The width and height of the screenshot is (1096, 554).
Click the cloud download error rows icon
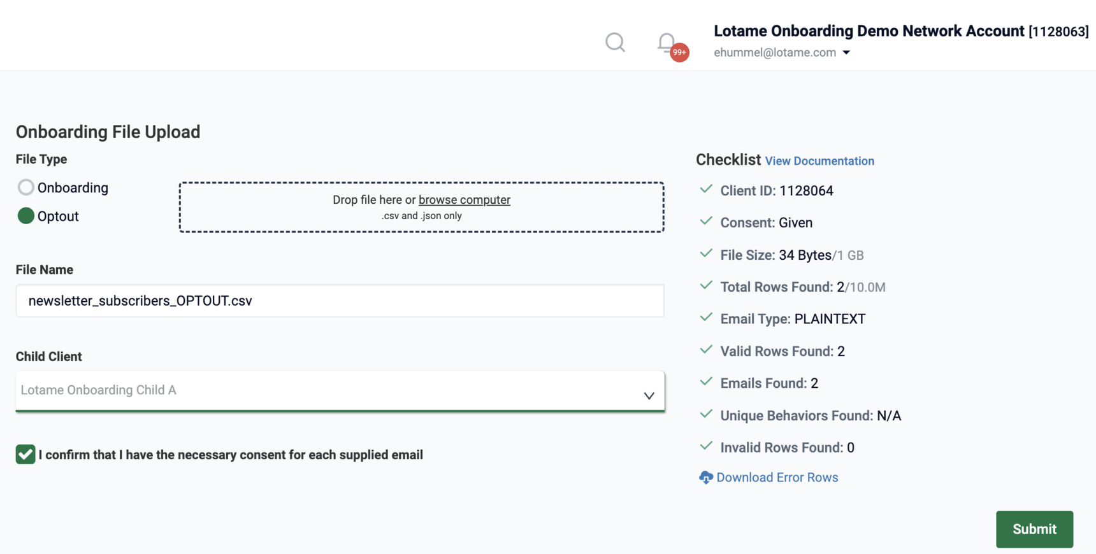[x=705, y=478]
